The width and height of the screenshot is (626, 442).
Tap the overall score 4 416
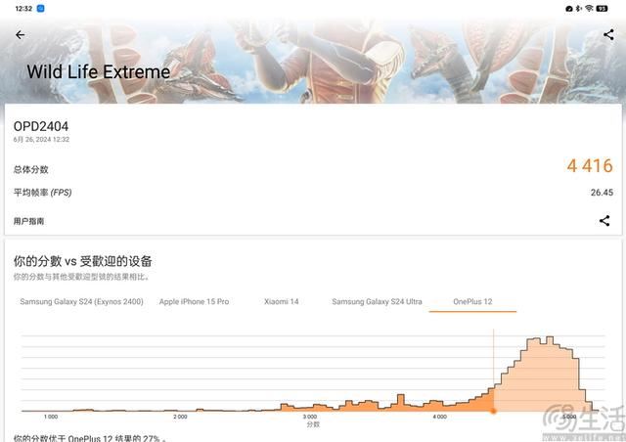coord(589,166)
